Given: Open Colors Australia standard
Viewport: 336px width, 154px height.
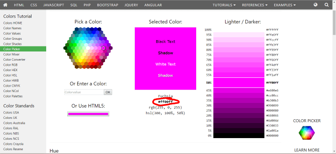Looking at the screenshot, I should tap(14, 123).
